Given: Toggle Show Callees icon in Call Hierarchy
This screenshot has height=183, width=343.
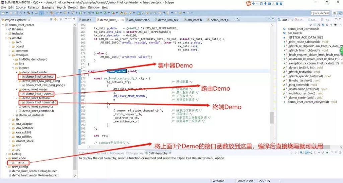Looking at the screenshot, I should pyautogui.click(x=311, y=153).
